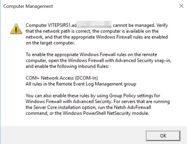
Task: Click the OK button
Action: pyautogui.click(x=163, y=136)
